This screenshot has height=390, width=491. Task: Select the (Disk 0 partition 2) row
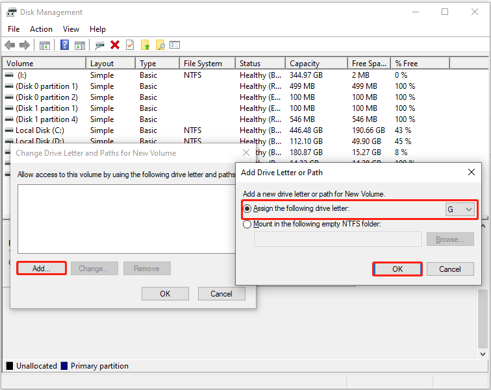[245, 97]
